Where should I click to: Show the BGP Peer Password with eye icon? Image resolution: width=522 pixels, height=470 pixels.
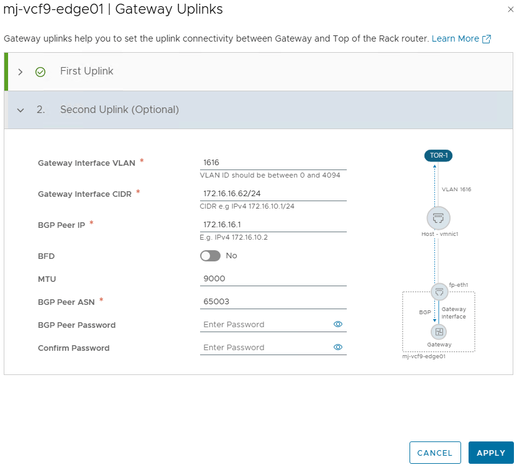pyautogui.click(x=338, y=324)
